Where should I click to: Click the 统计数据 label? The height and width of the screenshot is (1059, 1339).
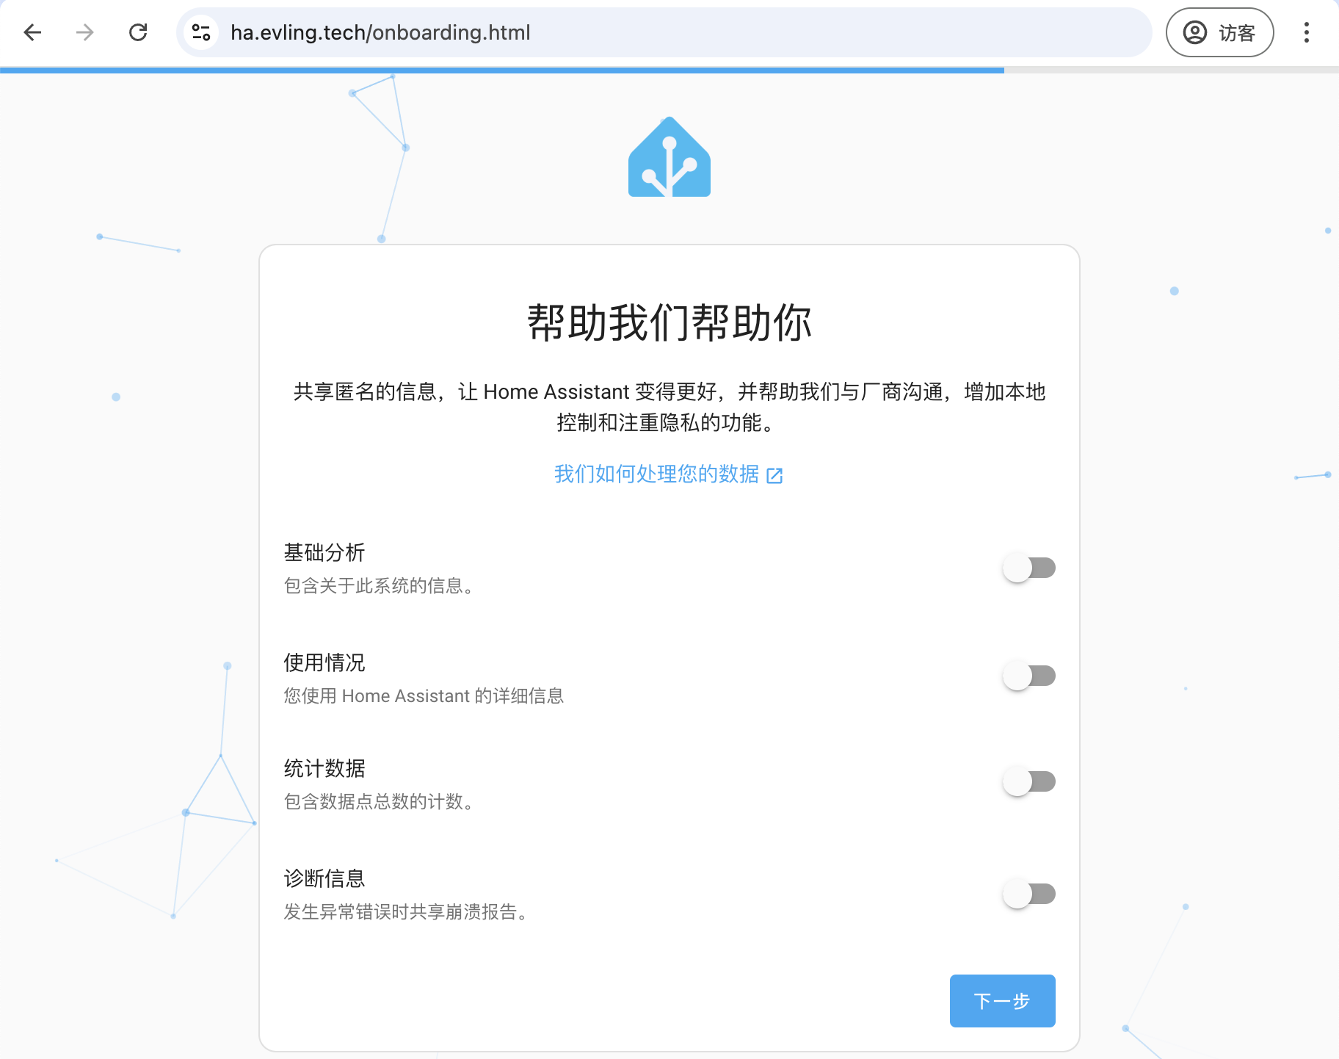tap(324, 769)
